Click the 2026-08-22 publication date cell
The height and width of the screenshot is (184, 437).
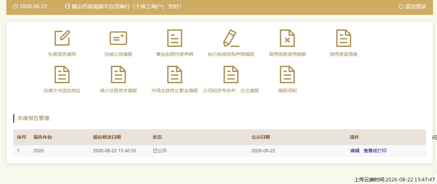coord(297,151)
